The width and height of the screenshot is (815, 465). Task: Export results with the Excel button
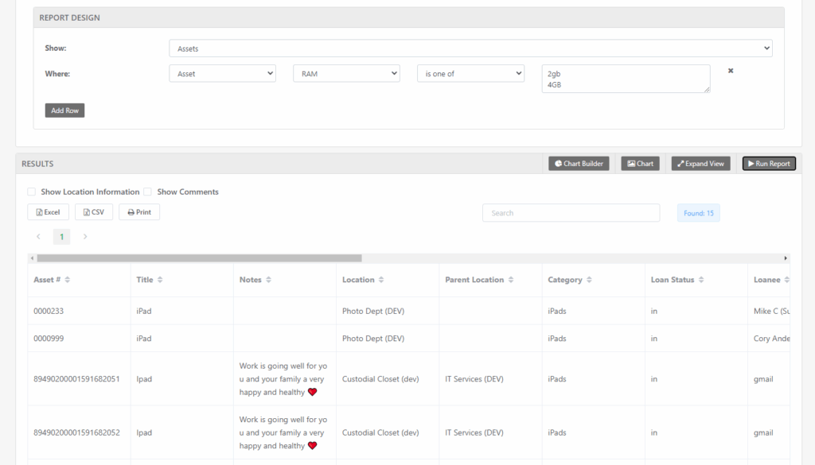[x=48, y=211]
